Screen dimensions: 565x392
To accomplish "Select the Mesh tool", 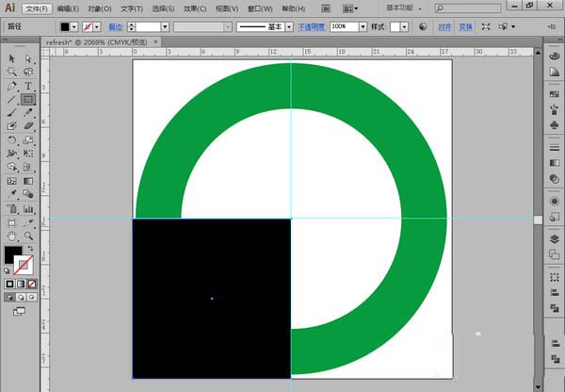I will (11, 181).
